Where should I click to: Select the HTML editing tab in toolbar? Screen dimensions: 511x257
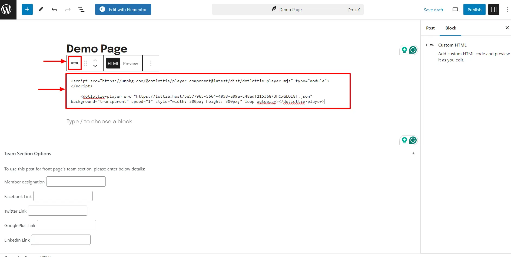[x=113, y=63]
